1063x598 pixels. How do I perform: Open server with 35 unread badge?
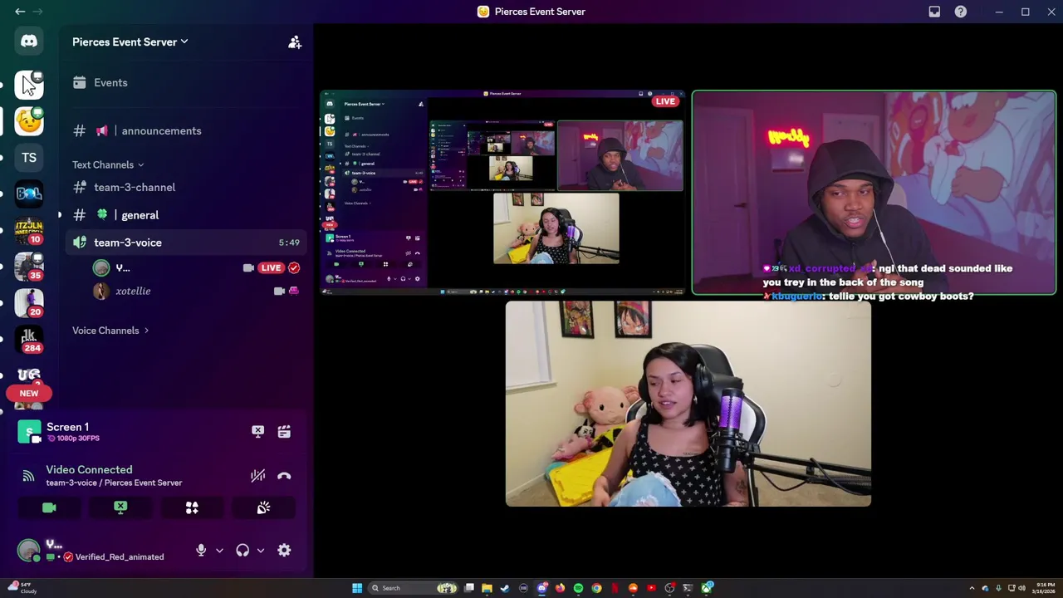(x=29, y=267)
